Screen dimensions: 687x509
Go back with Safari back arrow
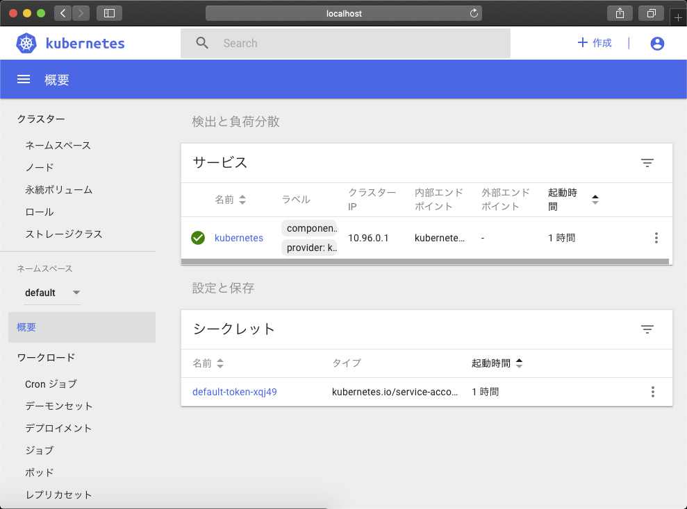tap(63, 13)
